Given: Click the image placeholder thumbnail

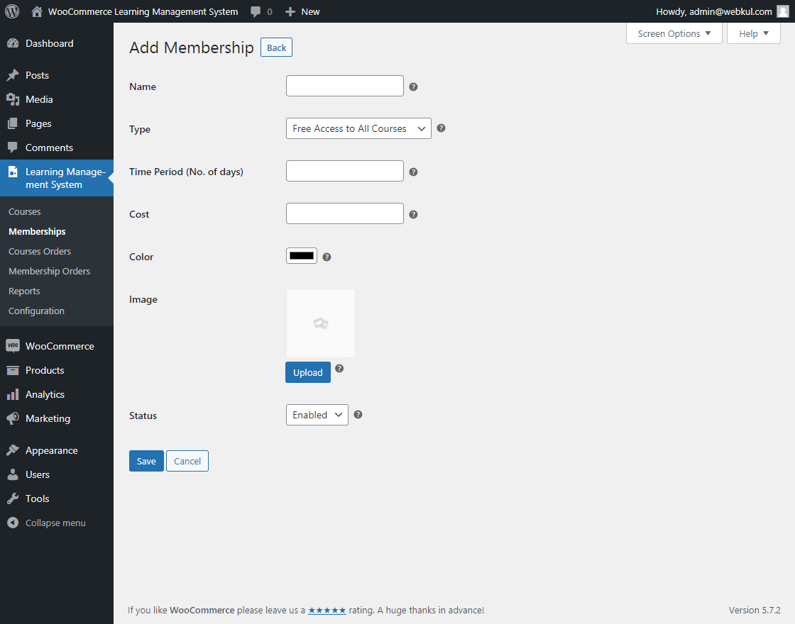Looking at the screenshot, I should click(320, 323).
